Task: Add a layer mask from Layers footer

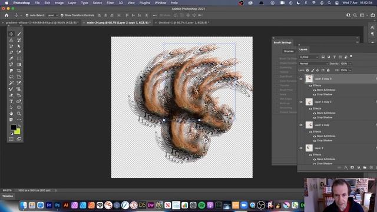Action: (x=352, y=167)
